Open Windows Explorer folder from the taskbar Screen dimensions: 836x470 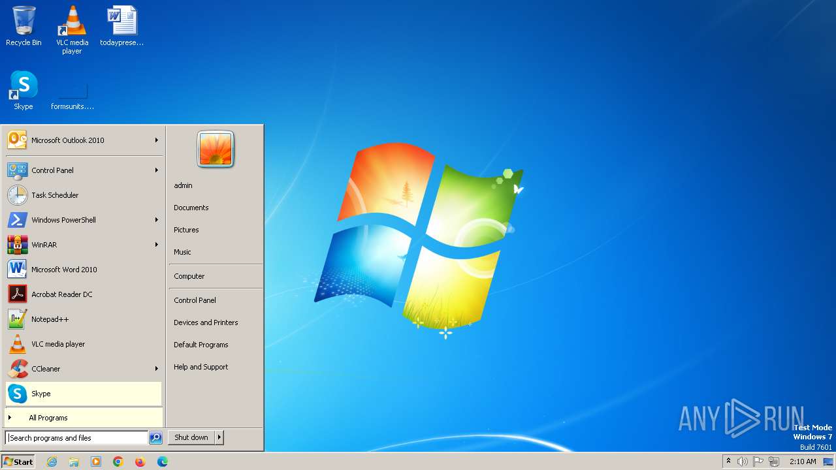tap(74, 462)
